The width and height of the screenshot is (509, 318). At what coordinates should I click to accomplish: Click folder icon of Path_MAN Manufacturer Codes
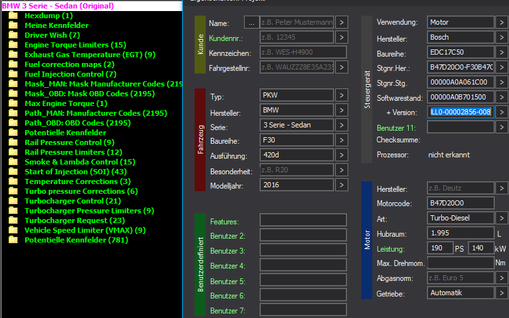click(13, 113)
